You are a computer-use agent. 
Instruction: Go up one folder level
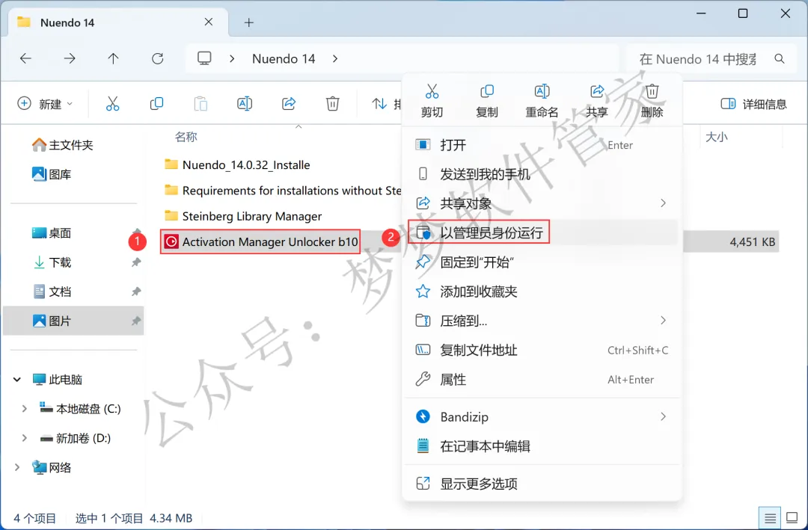point(113,59)
